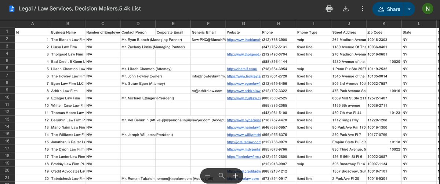The width and height of the screenshot is (440, 184).
Task: Select the 'Zip Code' header cell
Action: [383, 32]
